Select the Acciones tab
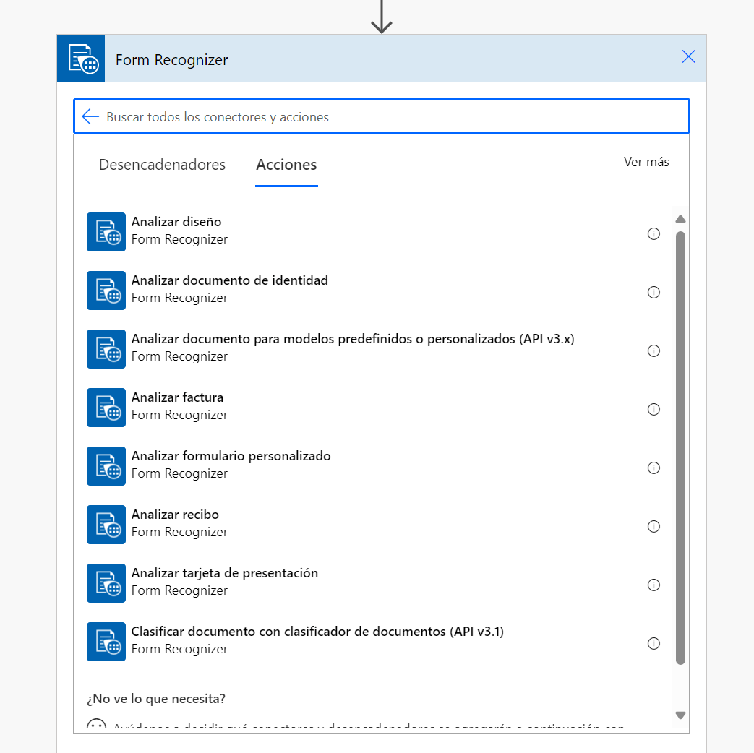Viewport: 754px width, 753px height. (286, 165)
